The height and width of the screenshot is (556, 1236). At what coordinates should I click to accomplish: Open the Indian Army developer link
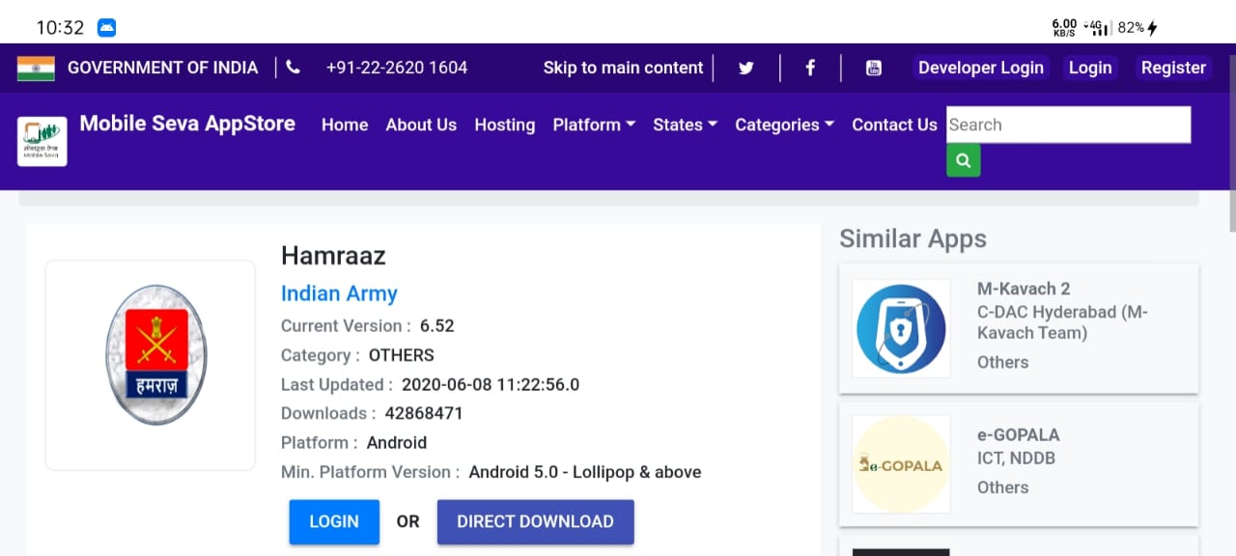coord(339,293)
